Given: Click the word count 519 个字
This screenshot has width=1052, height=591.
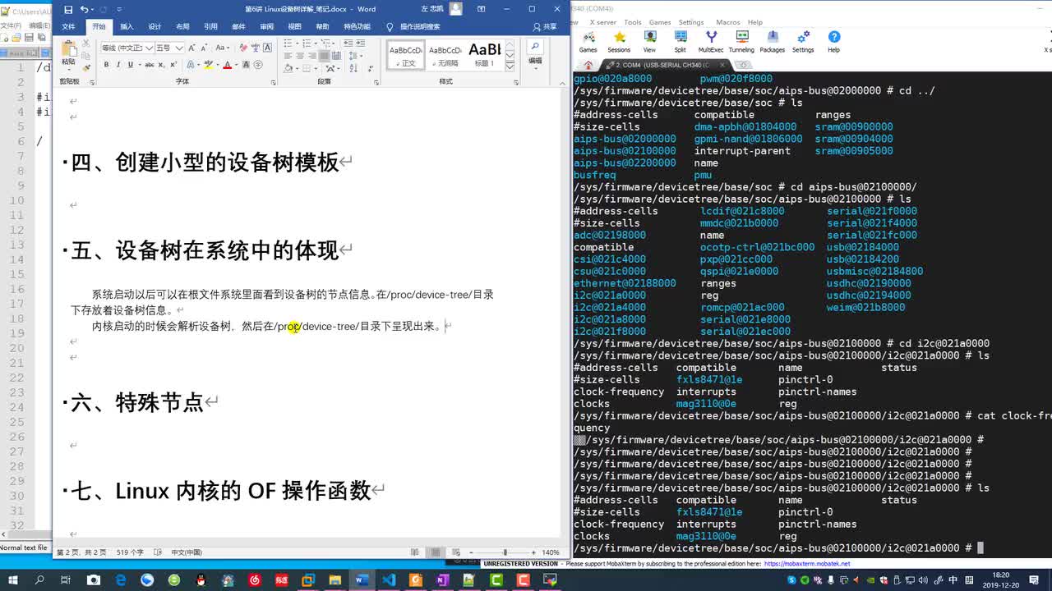Looking at the screenshot, I should (130, 552).
